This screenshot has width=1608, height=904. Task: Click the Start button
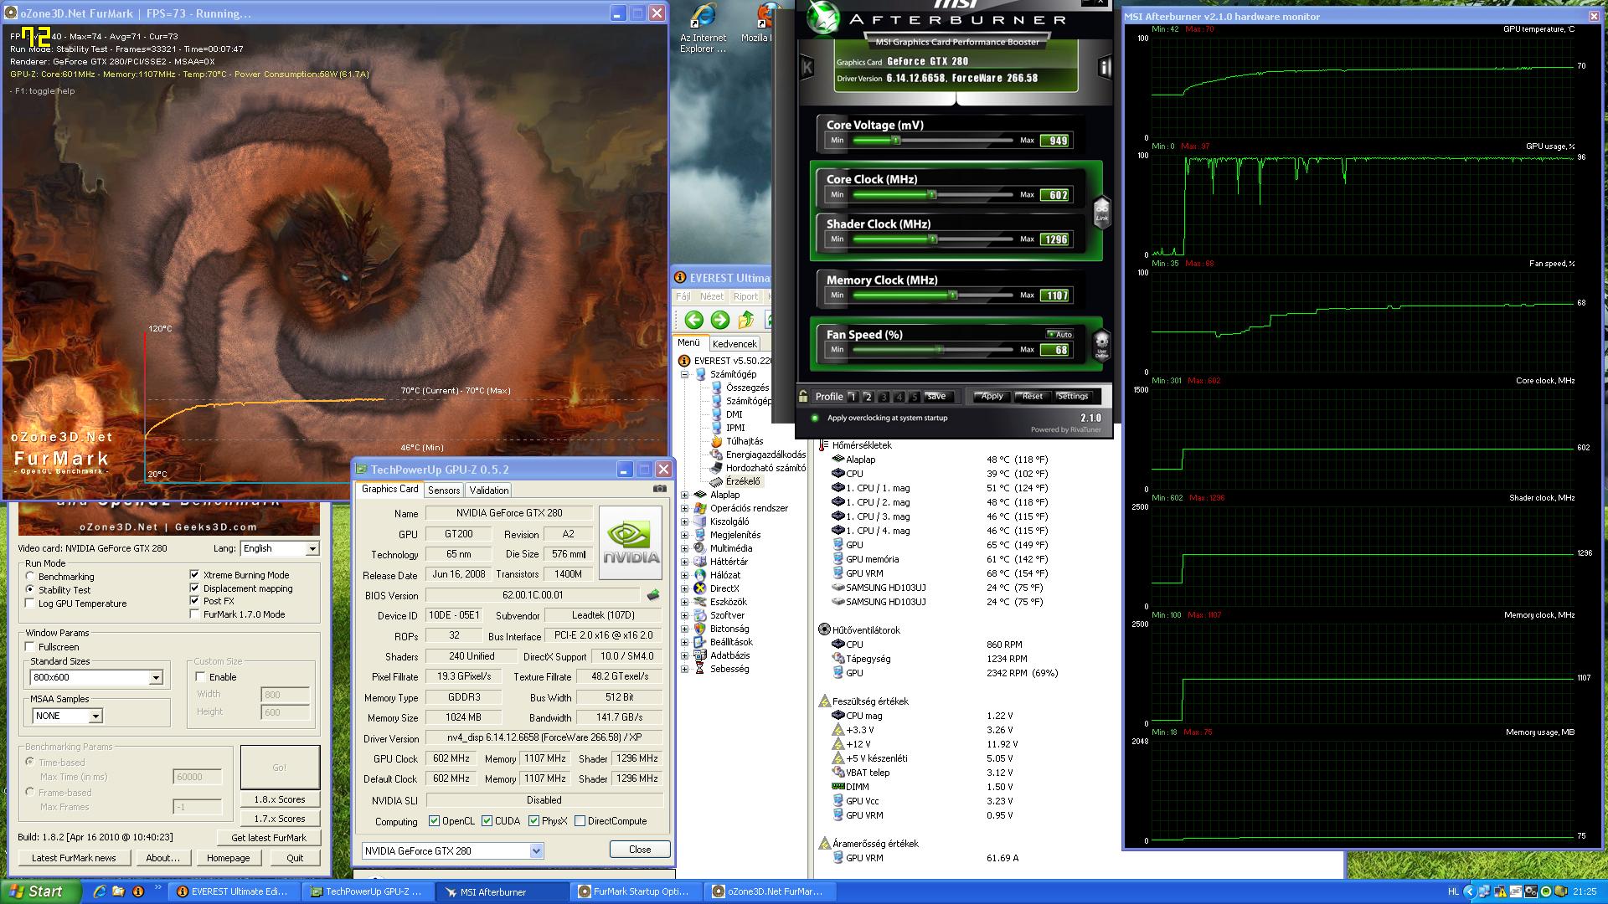click(x=40, y=891)
